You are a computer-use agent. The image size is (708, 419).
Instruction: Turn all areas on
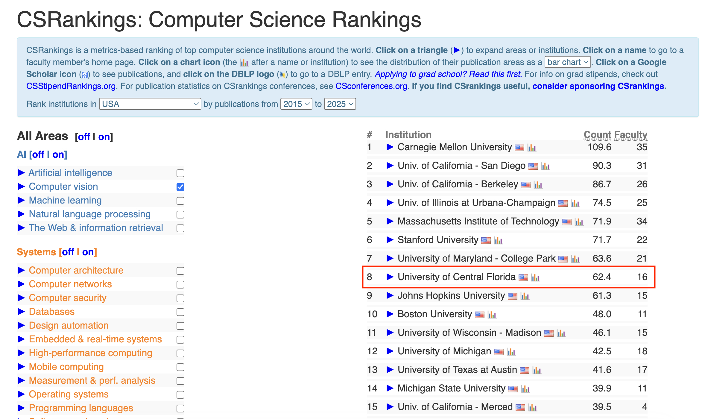pyautogui.click(x=104, y=137)
